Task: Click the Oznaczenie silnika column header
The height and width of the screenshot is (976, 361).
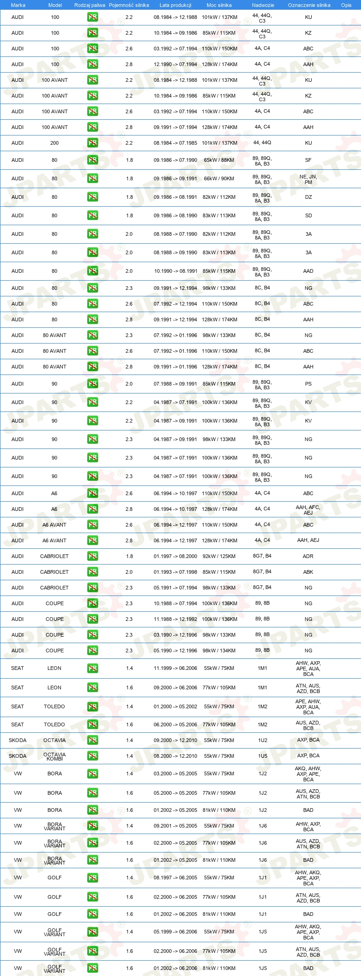Action: tap(309, 5)
